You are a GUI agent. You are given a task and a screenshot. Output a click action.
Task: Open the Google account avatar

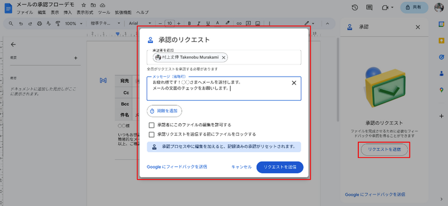(439, 8)
